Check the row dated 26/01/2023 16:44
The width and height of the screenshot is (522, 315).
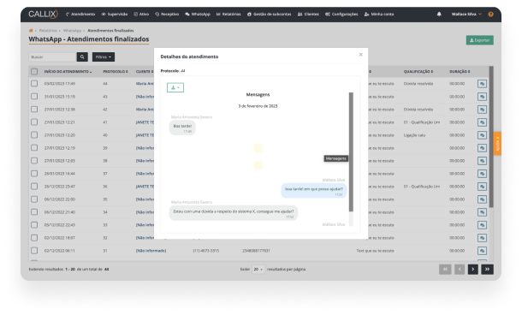pos(34,174)
